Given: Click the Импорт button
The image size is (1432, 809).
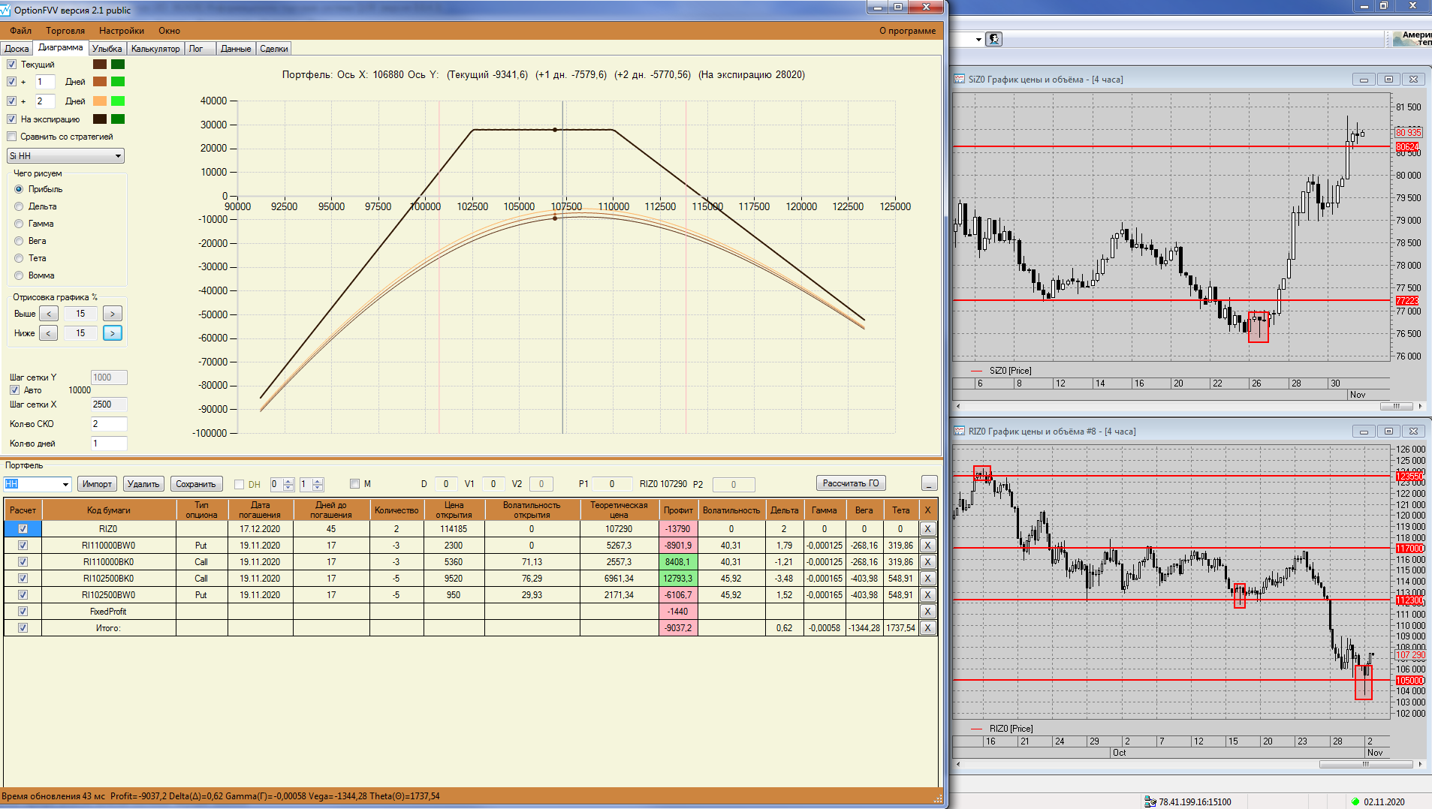Looking at the screenshot, I should click(97, 484).
